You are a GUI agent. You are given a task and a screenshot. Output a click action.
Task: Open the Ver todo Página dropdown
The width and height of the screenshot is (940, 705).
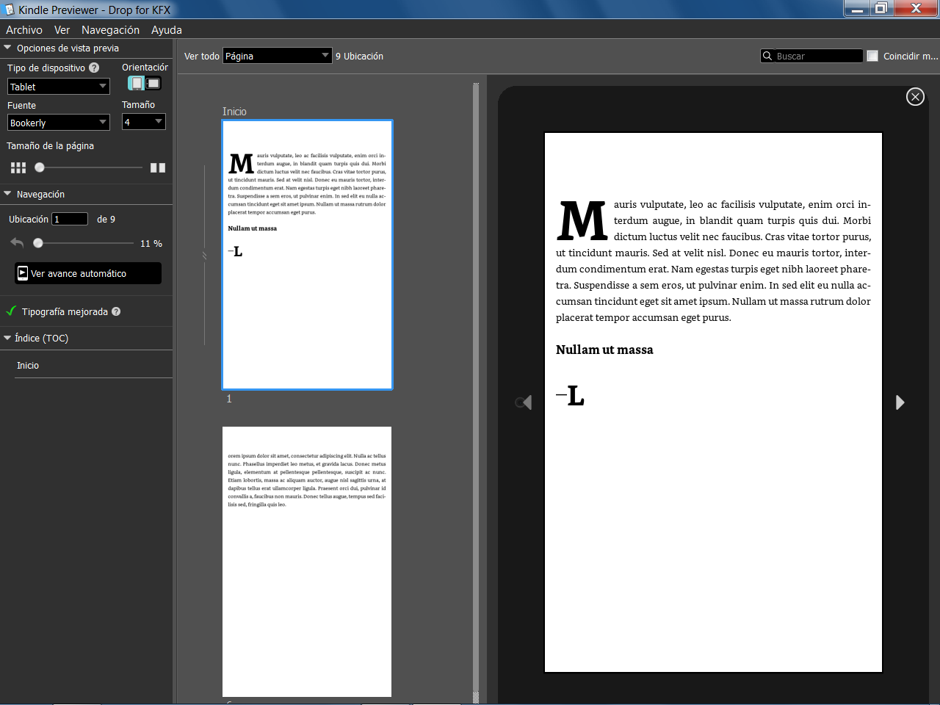click(x=277, y=56)
